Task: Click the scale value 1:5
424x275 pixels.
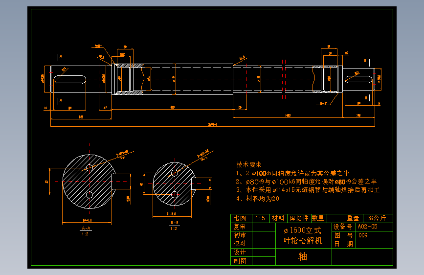Action: 260,218
